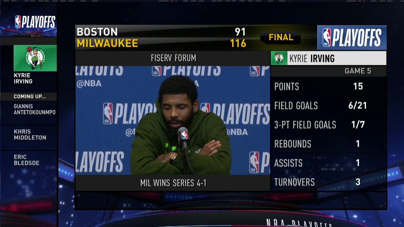Click Milwaukee's score of 116
Viewport: 404px width, 227px height.
[x=238, y=43]
